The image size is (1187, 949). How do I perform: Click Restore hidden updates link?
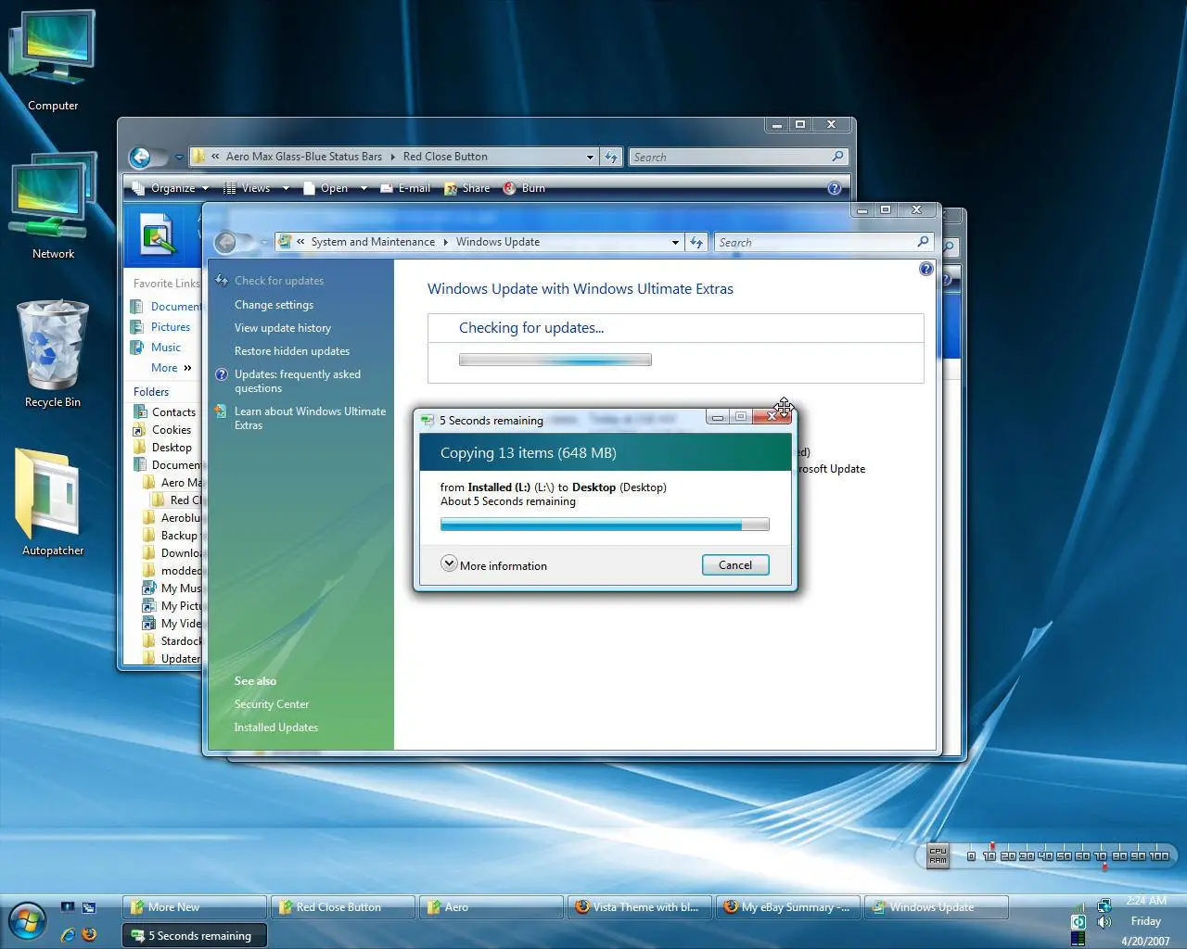[x=292, y=351]
